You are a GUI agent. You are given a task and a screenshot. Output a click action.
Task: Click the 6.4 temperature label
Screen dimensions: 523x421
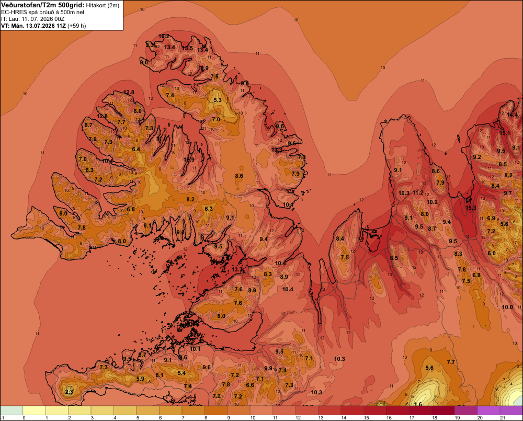pyautogui.click(x=136, y=149)
